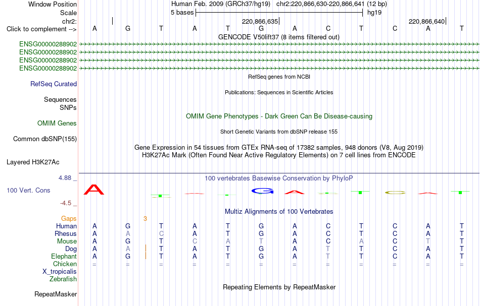
Task: Click the 'Click to complement -->' label
Action: pyautogui.click(x=41, y=29)
